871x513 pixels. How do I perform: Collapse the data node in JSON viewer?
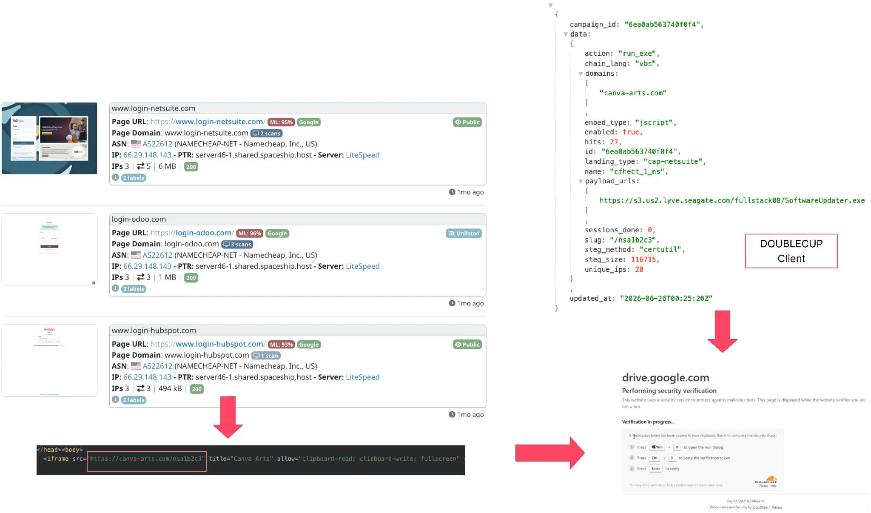tap(566, 34)
